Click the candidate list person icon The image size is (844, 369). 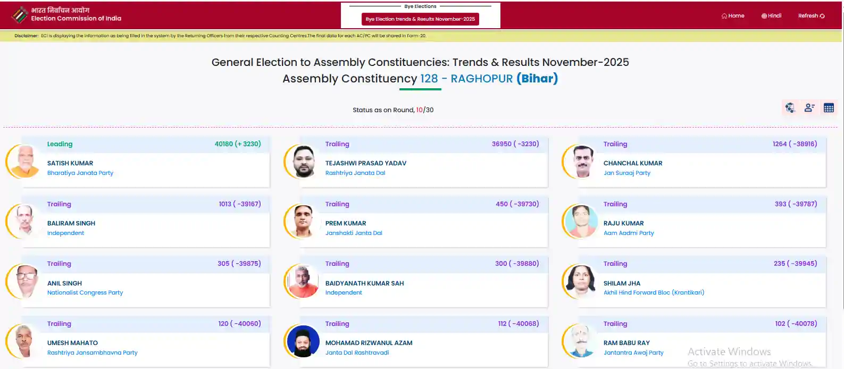tap(809, 108)
